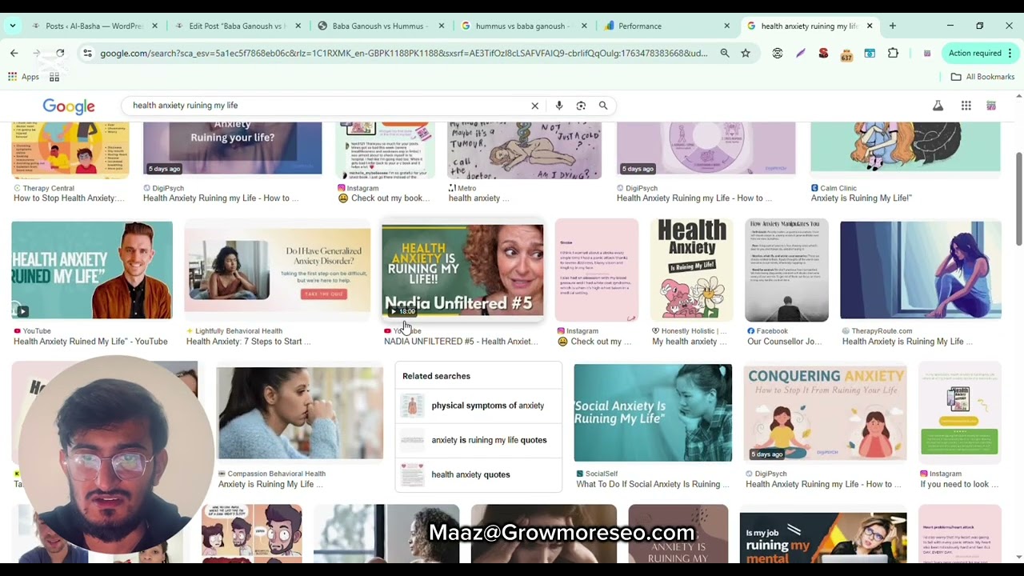1024x576 pixels.
Task: Bookmark this page with the star icon
Action: (746, 53)
